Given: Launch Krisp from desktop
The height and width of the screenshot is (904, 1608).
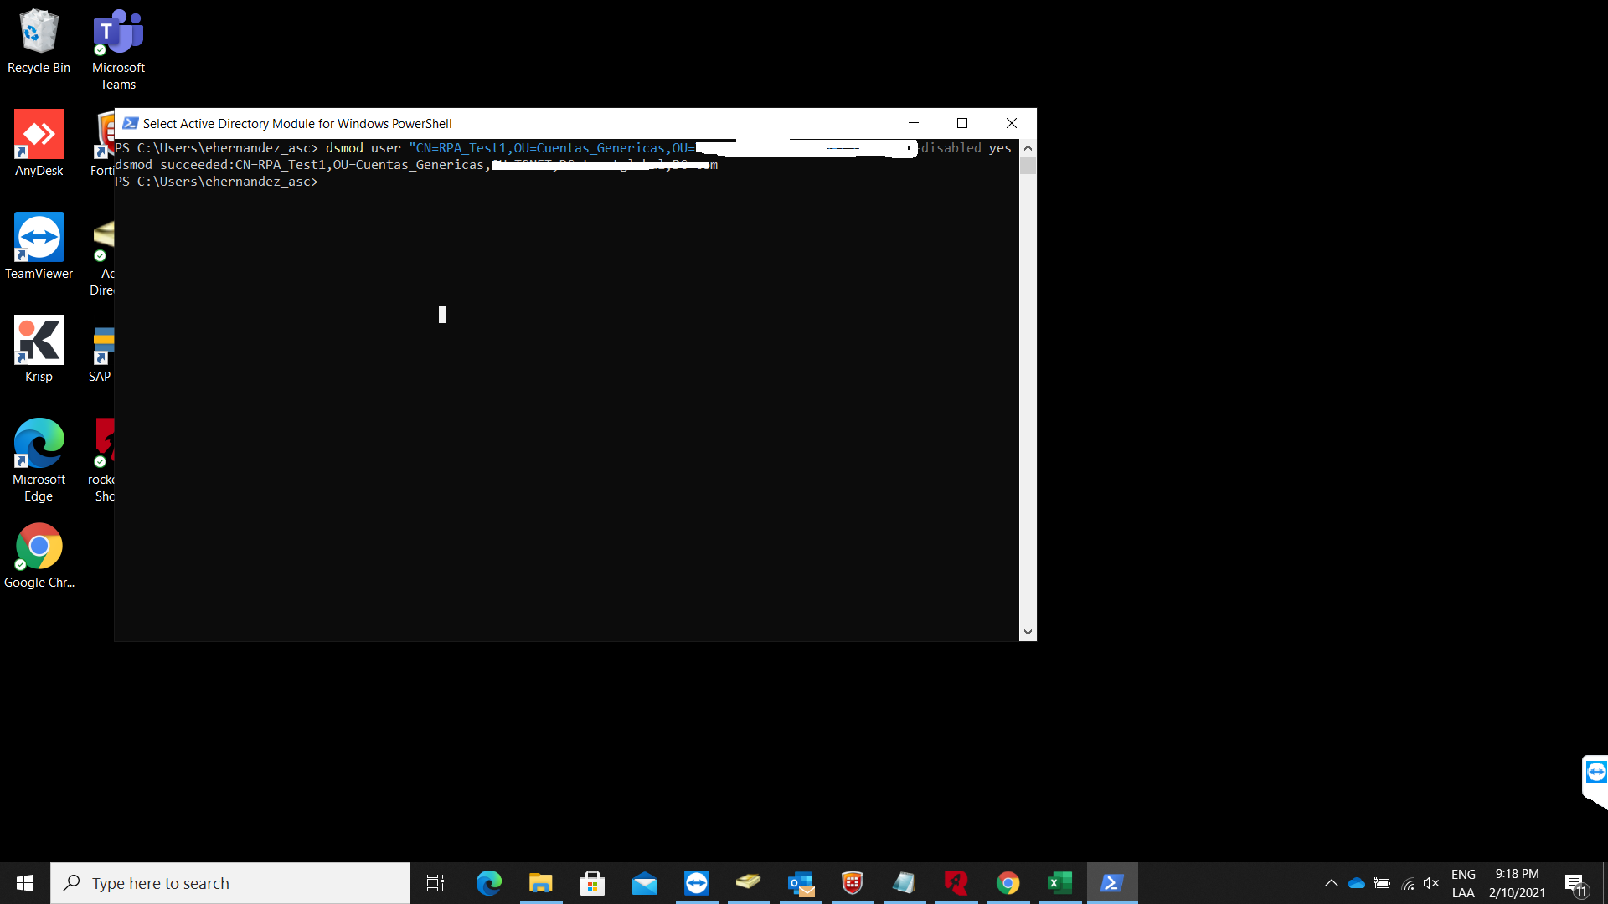Looking at the screenshot, I should [x=39, y=349].
